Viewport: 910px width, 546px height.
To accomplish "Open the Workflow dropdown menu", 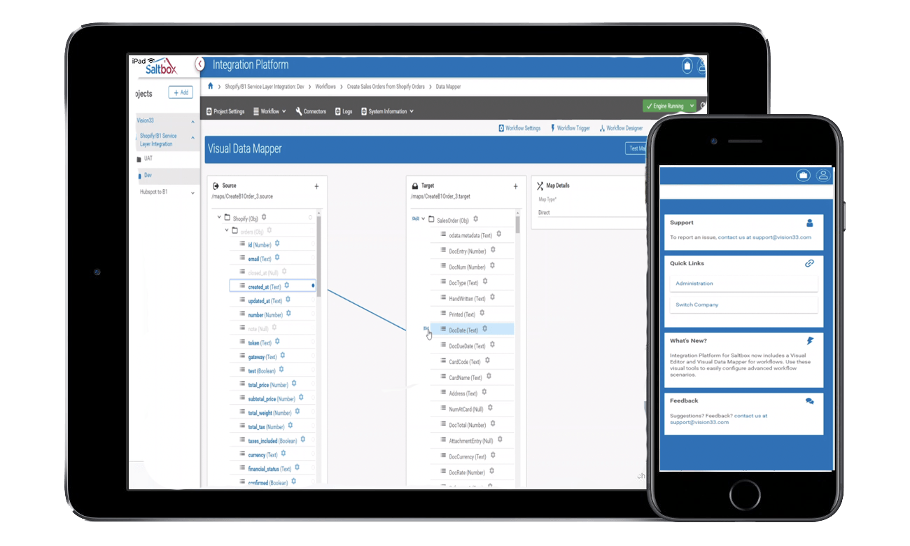I will click(269, 111).
